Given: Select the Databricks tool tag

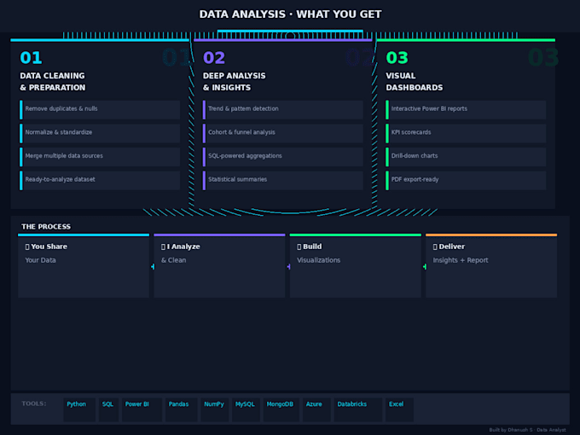Looking at the screenshot, I should pos(358,409).
